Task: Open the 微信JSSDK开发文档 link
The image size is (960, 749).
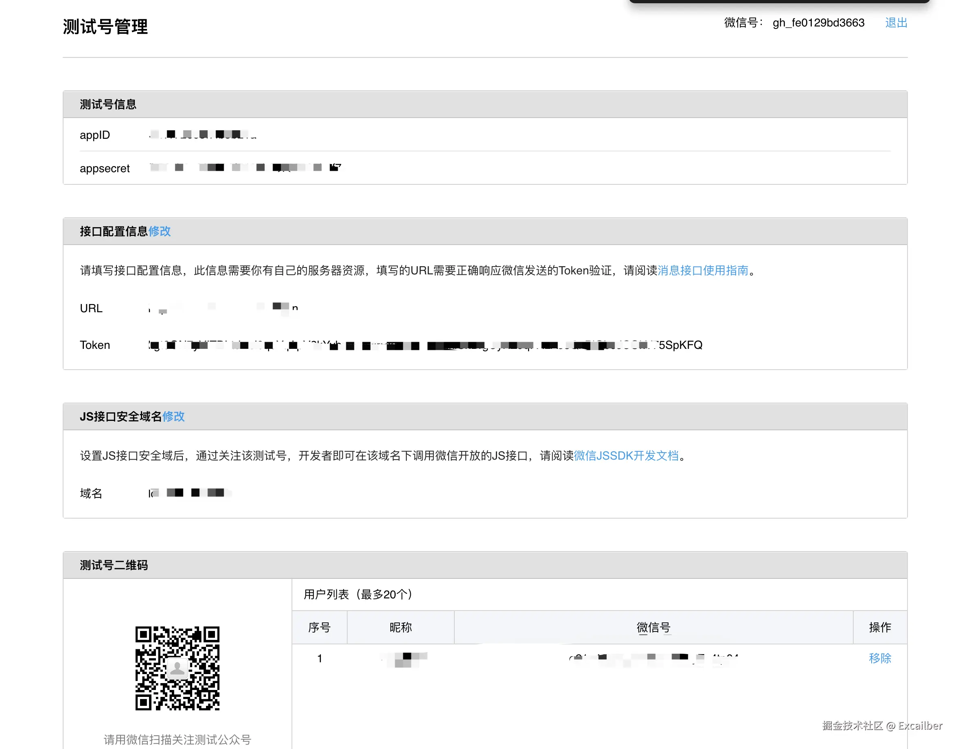Action: [627, 456]
